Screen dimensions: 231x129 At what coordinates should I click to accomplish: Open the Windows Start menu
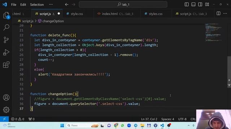pyautogui.click(x=62, y=125)
